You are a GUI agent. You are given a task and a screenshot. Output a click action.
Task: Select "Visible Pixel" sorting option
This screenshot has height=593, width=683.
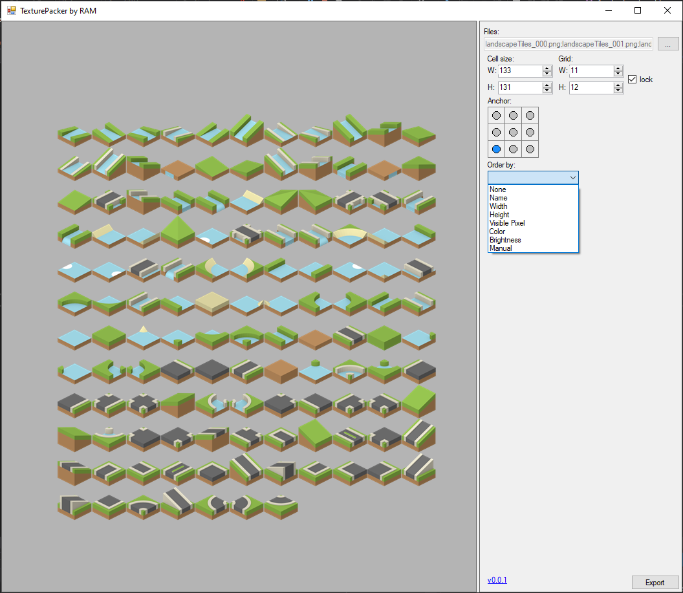click(507, 222)
